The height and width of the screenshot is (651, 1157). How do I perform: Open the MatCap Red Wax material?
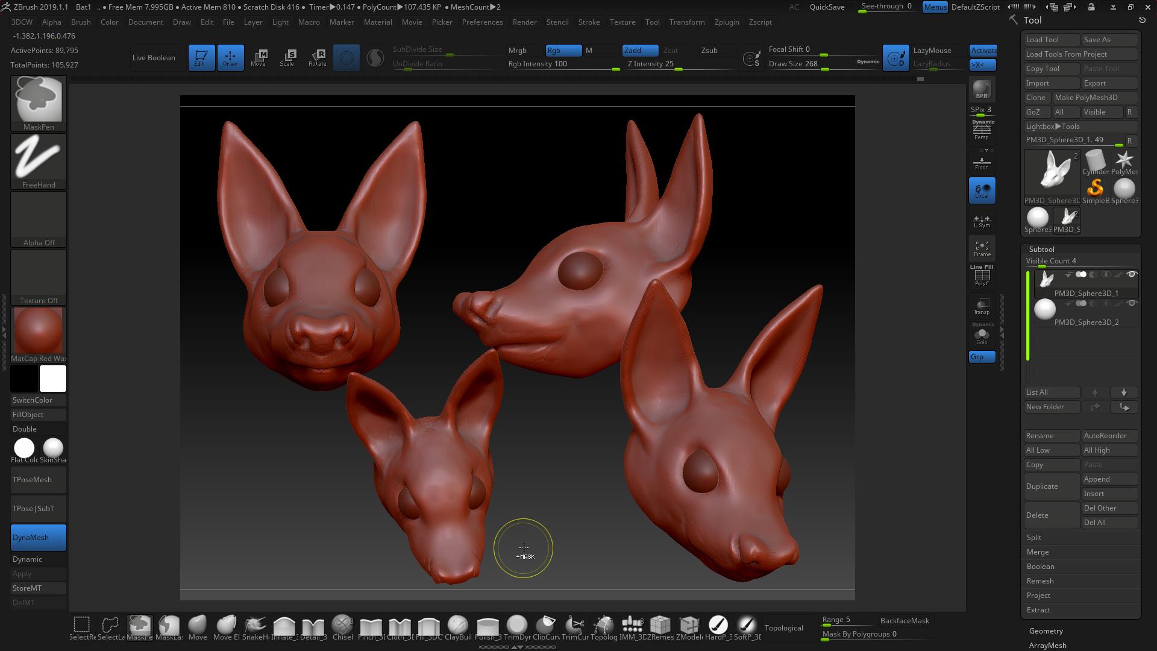point(39,330)
